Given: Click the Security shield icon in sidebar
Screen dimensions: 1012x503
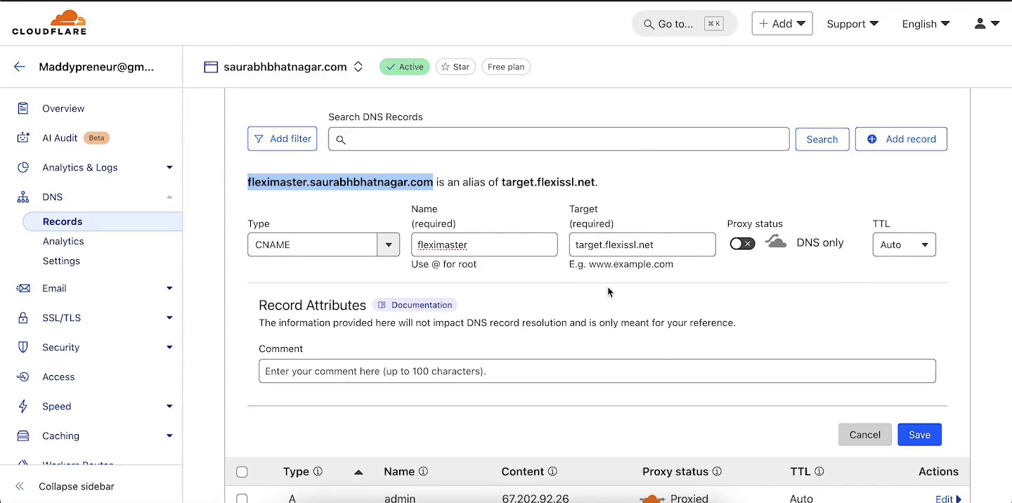Looking at the screenshot, I should 23,347.
